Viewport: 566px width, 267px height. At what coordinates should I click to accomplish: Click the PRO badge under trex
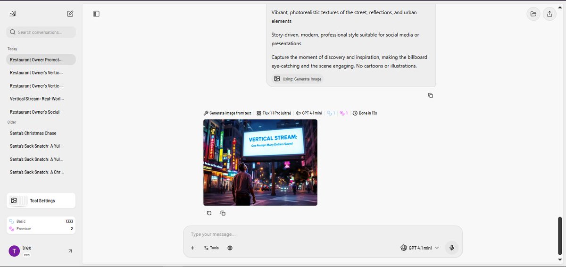(x=26, y=255)
